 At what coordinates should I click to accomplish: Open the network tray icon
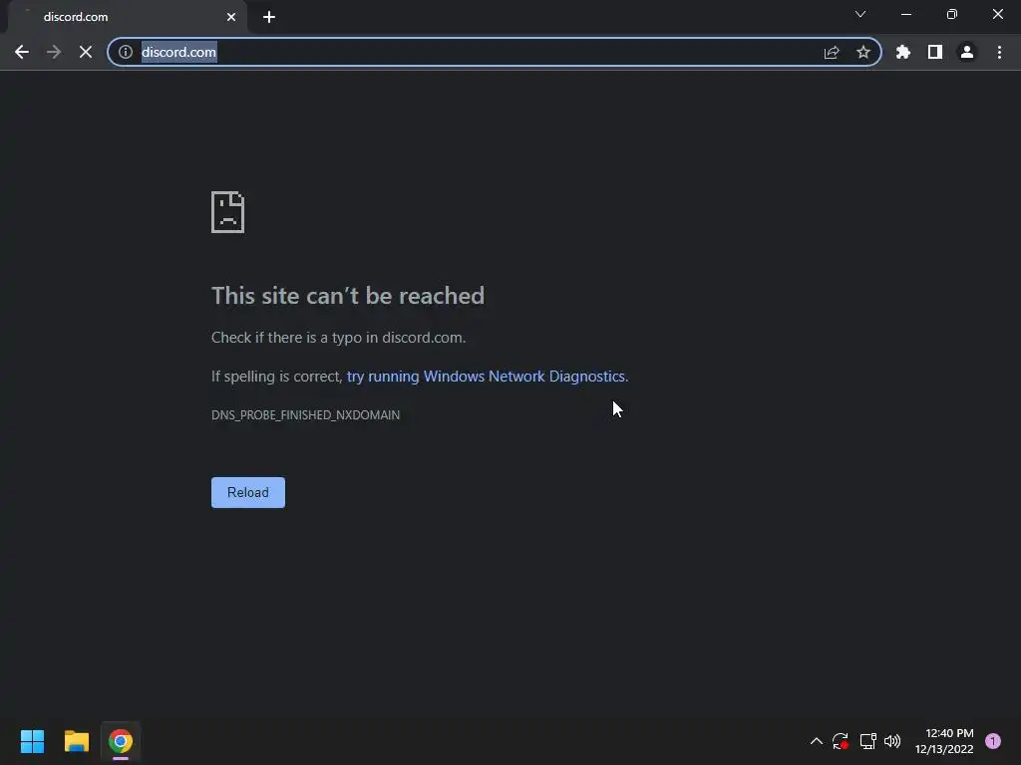coord(867,741)
